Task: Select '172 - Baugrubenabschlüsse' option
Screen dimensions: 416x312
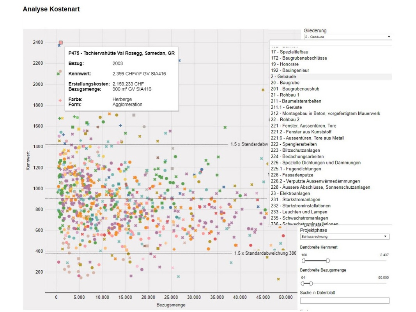Action: 331,58
